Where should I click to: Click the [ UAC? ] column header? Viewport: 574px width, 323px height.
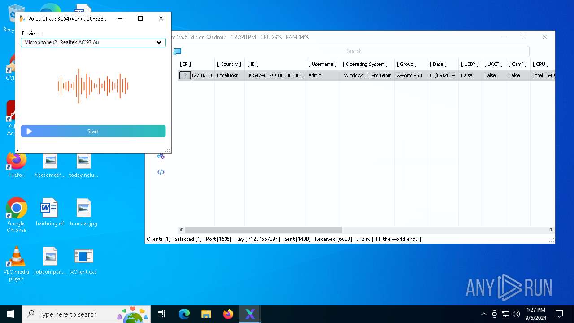click(x=493, y=64)
